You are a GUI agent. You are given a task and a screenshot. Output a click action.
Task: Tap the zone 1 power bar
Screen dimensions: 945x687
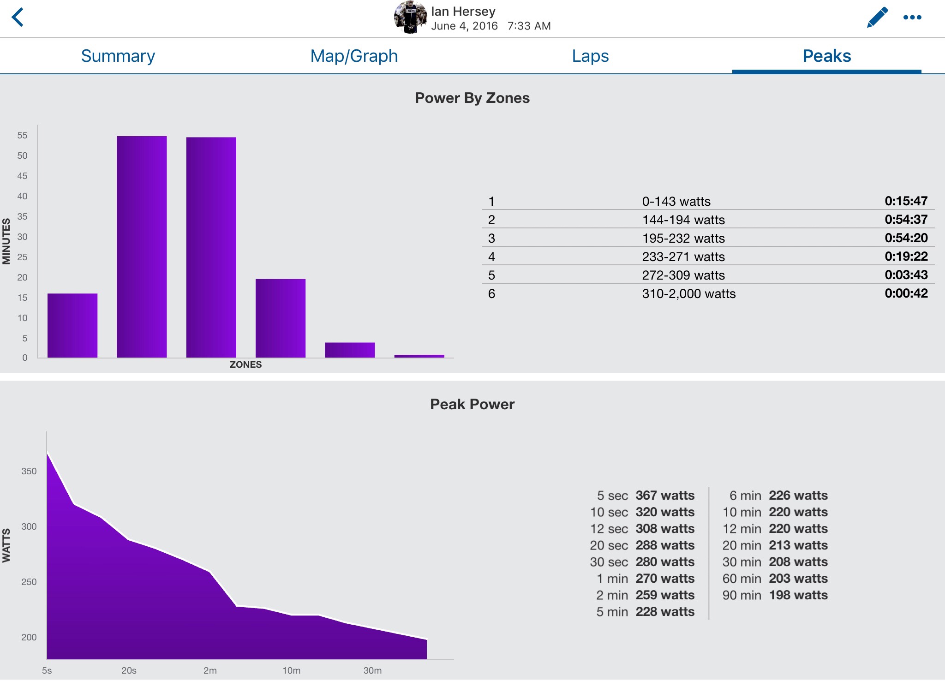[x=72, y=325]
